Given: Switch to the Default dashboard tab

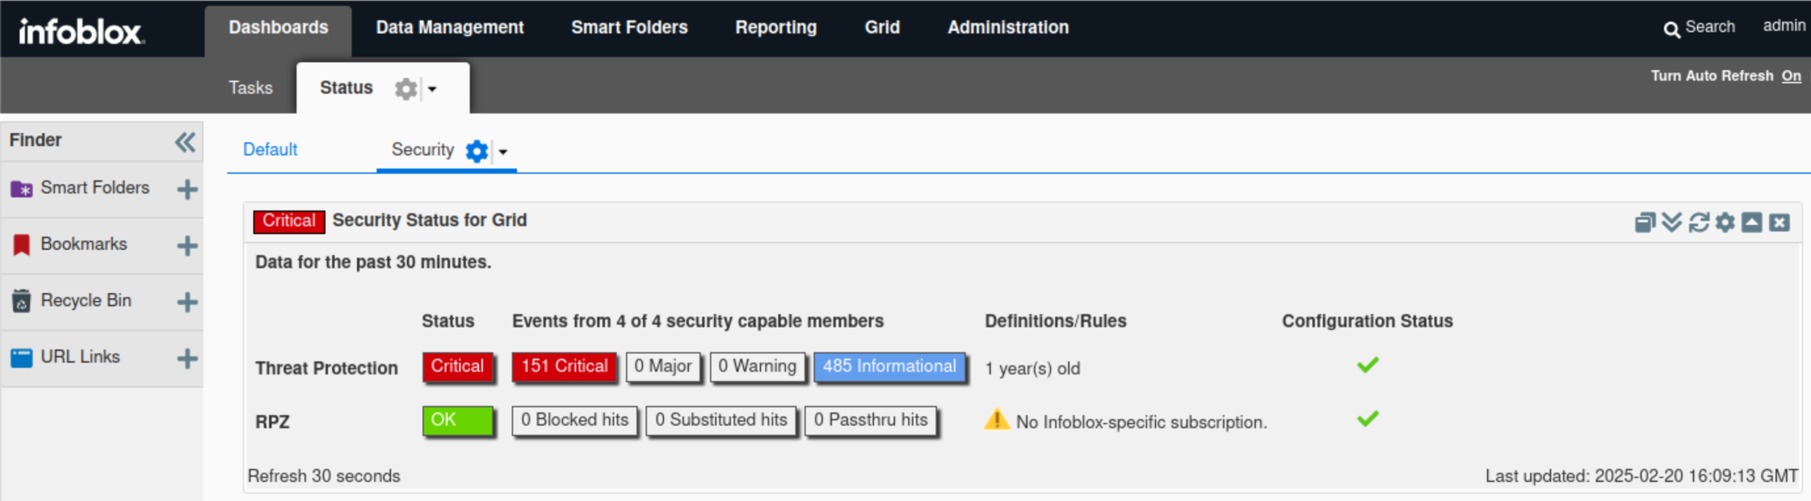Looking at the screenshot, I should pyautogui.click(x=270, y=150).
